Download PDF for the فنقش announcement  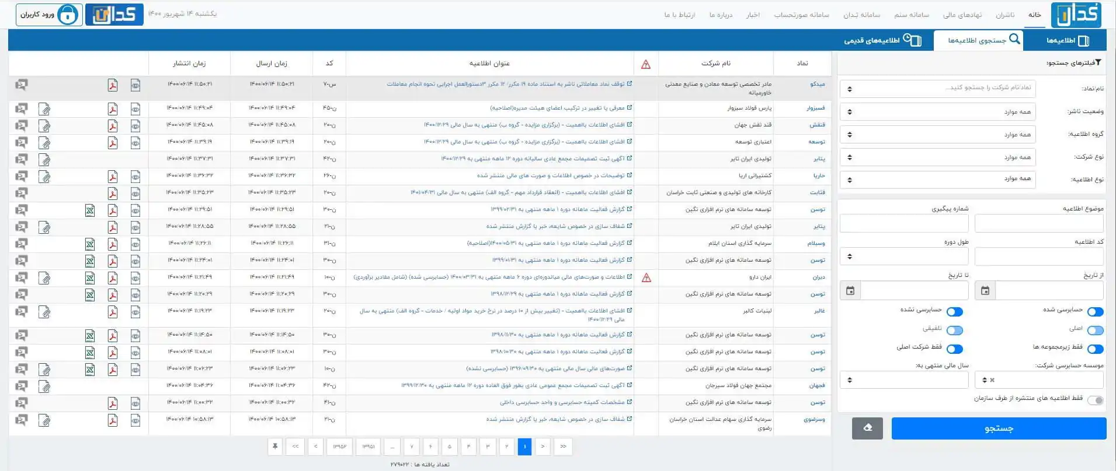(x=113, y=126)
